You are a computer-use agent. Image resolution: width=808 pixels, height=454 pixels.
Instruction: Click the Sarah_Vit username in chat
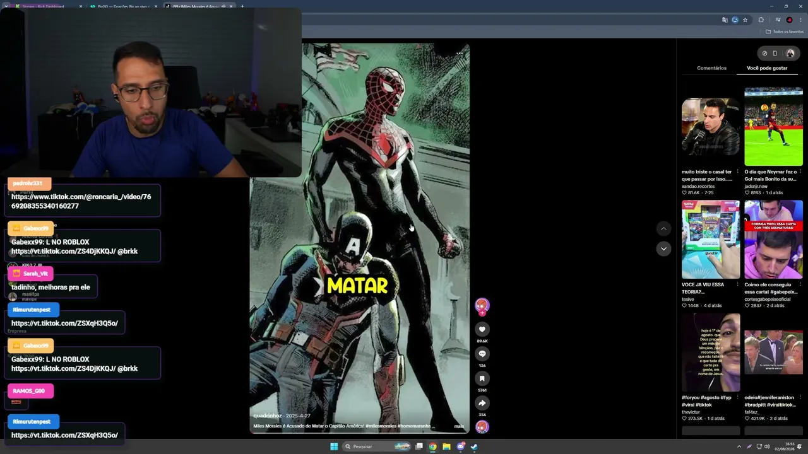[x=35, y=274]
